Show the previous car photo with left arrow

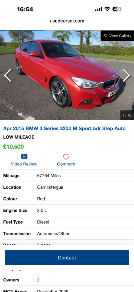coord(8,75)
